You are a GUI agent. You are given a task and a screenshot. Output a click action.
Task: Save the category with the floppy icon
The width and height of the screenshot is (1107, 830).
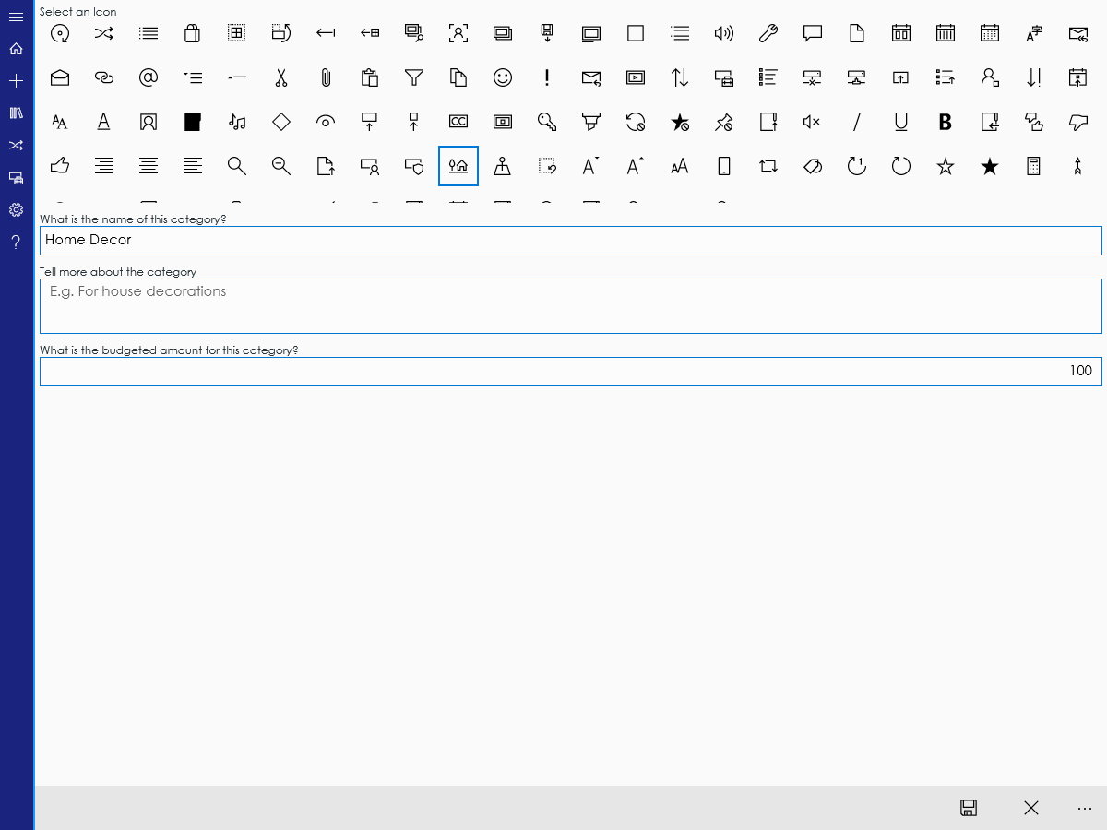tap(969, 808)
